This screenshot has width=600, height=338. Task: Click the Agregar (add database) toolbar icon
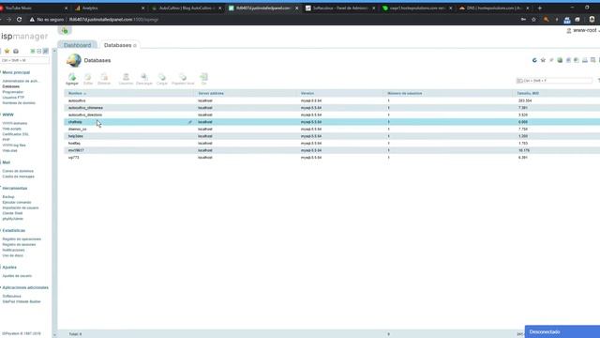(72, 79)
